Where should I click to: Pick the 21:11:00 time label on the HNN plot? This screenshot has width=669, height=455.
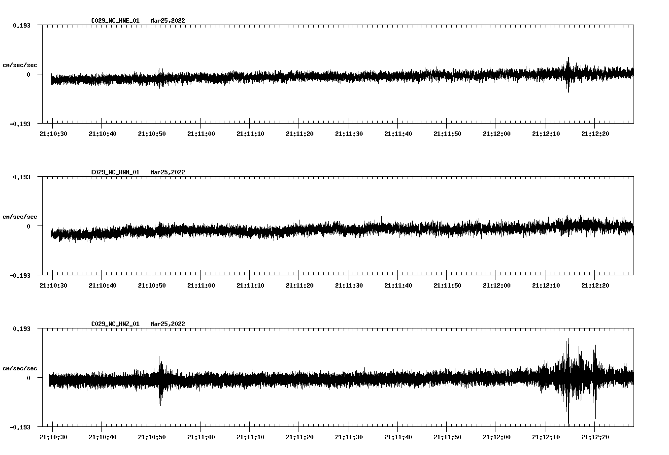click(201, 286)
